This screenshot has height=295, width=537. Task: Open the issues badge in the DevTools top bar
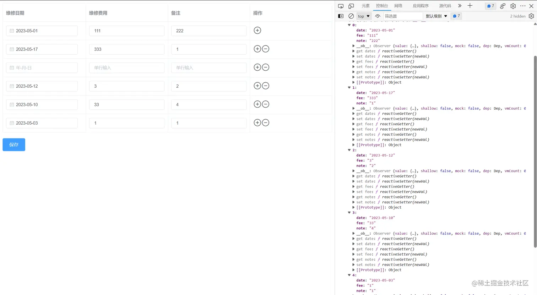(490, 6)
